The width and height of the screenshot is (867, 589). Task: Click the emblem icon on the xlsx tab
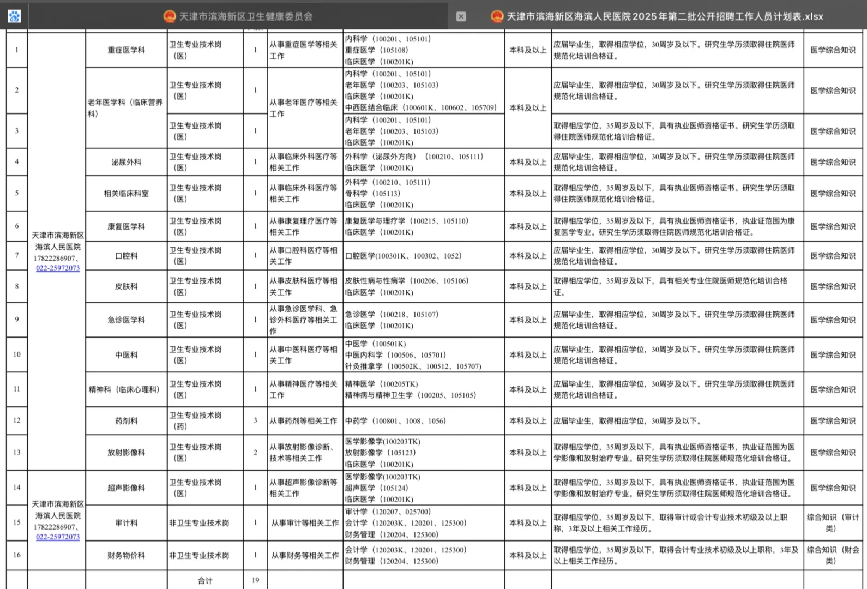click(x=497, y=16)
